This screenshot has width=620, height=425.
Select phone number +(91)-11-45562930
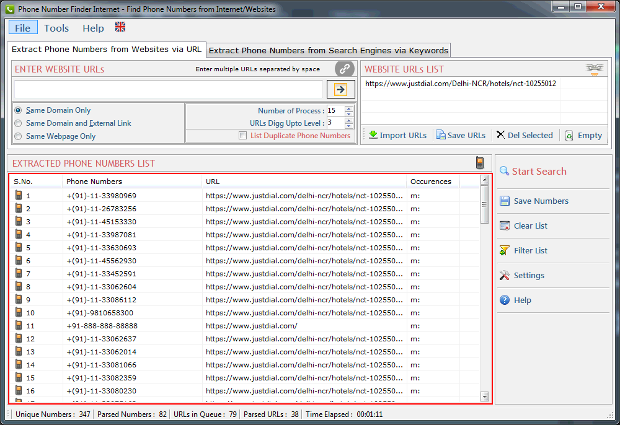101,261
